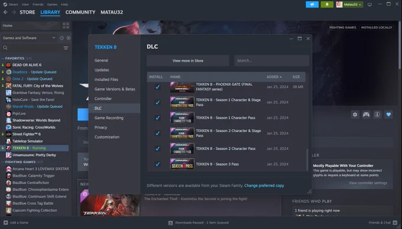The image size is (402, 229).
Task: Click View more in Store button
Action: tap(187, 60)
